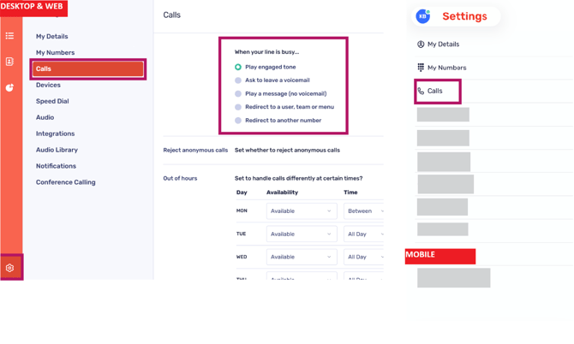Screen dimensions: 574x344
Task: Open the Conference Calling settings page
Action: coord(65,182)
